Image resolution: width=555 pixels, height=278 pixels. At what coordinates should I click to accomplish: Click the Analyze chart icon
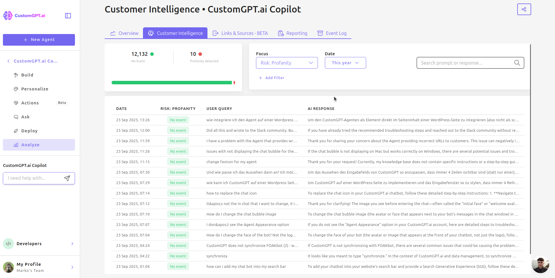[x=16, y=145]
